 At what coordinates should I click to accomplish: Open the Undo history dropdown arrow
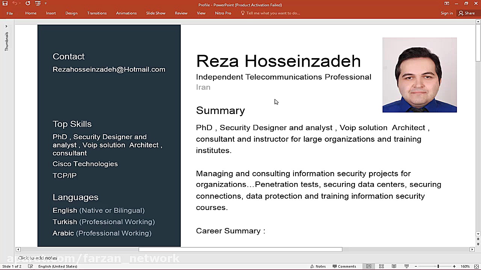20,3
